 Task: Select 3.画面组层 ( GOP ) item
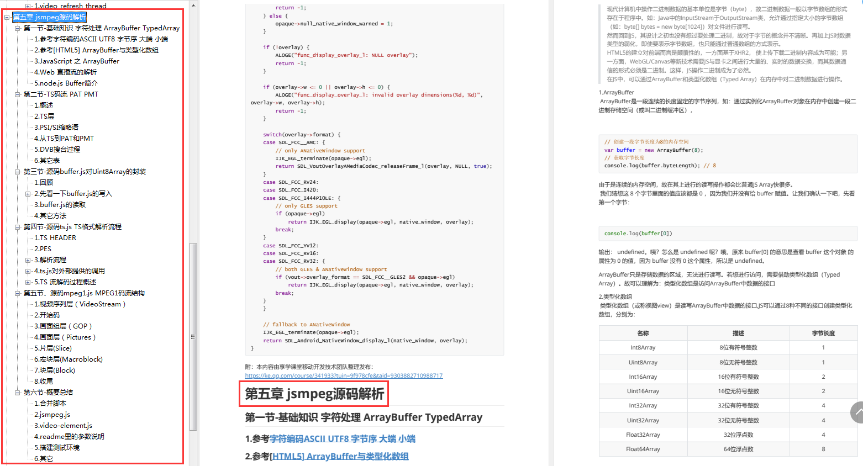pos(63,326)
